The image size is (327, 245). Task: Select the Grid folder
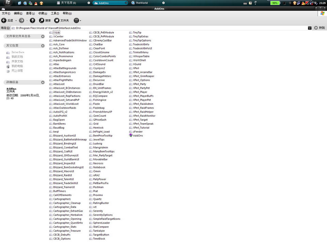tap(94, 124)
